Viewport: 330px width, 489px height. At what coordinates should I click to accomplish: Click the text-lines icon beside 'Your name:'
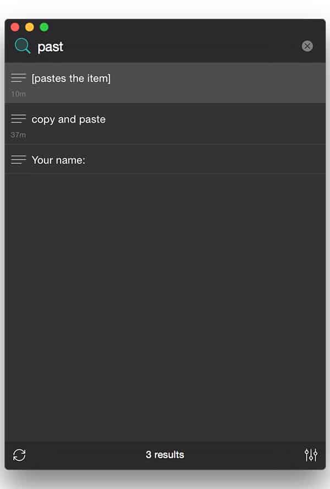tap(18, 159)
